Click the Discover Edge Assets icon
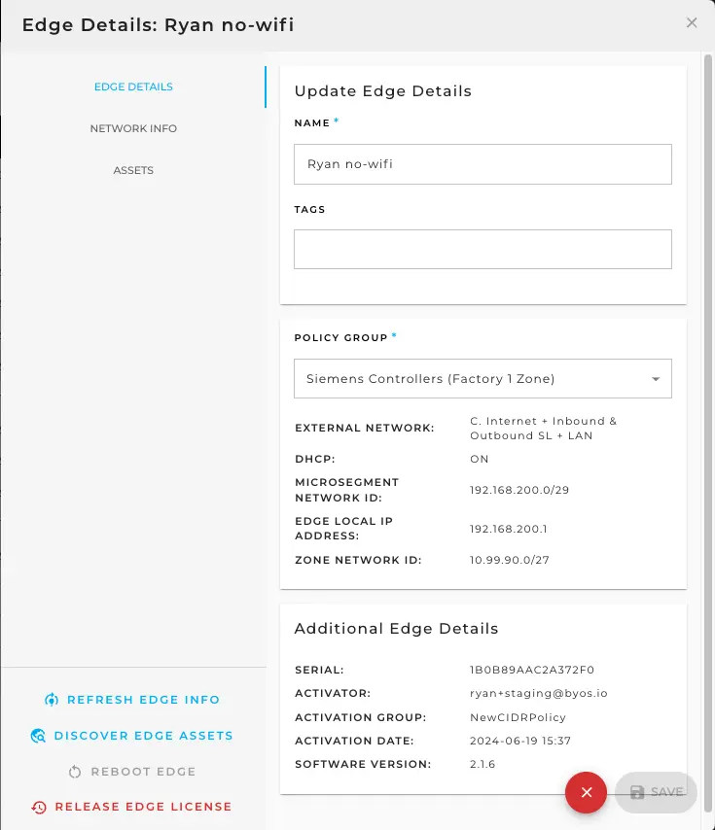 (38, 736)
